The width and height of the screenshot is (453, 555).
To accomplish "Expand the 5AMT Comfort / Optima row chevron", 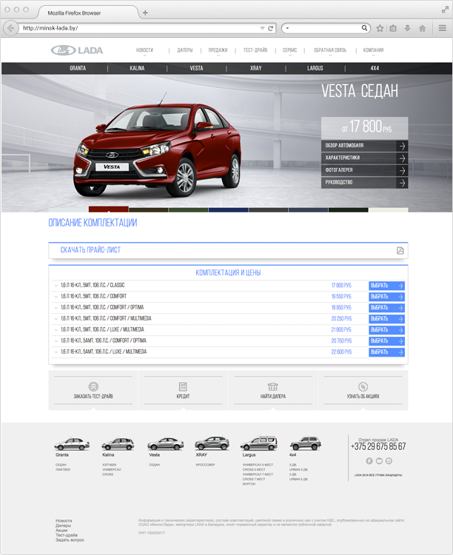I will 56,341.
